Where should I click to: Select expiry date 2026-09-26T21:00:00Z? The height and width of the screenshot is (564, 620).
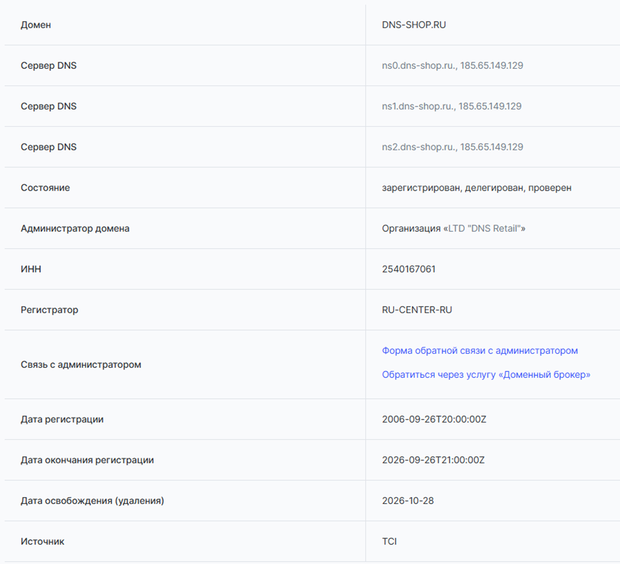[433, 460]
